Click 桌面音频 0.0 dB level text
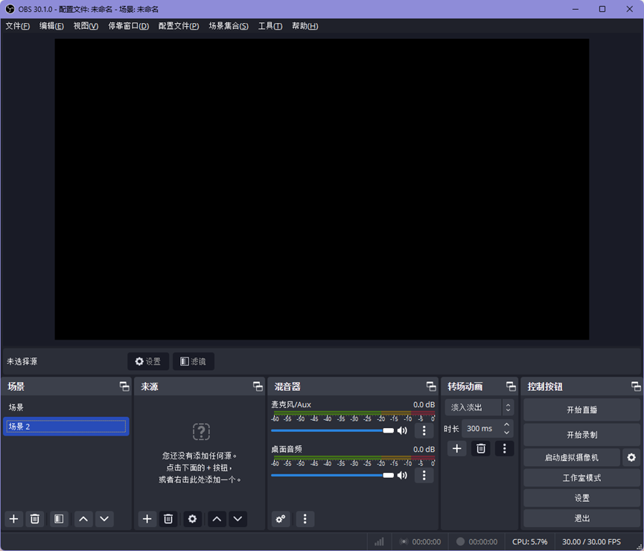Image resolution: width=644 pixels, height=551 pixels. 424,450
